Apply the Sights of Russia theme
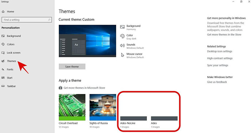The height and width of the screenshot is (133, 252). click(x=103, y=107)
